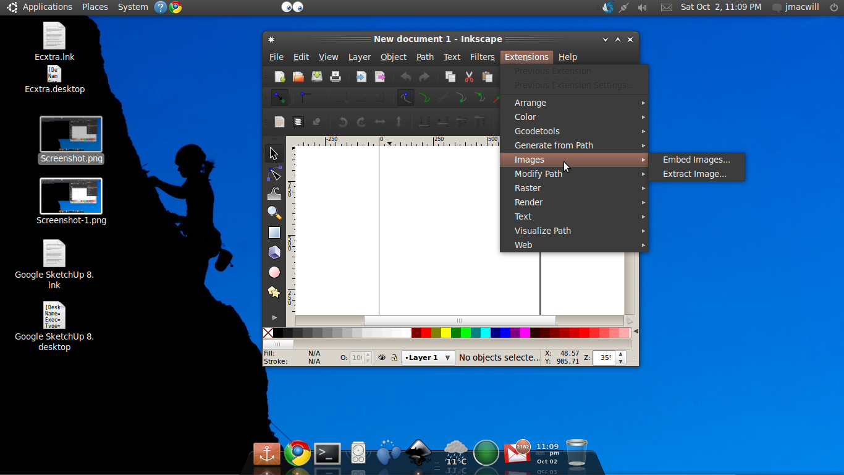Click the Import icon in the toolbar
844x475 pixels.
click(361, 77)
